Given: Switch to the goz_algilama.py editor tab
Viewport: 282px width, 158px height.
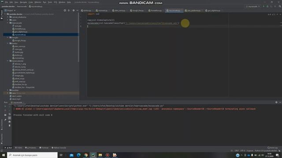Looking at the screenshot, I should coord(213,11).
